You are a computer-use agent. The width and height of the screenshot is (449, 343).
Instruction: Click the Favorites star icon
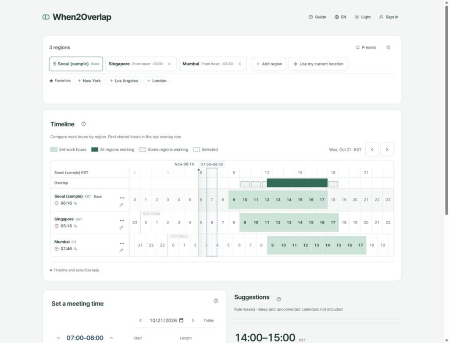click(x=51, y=81)
